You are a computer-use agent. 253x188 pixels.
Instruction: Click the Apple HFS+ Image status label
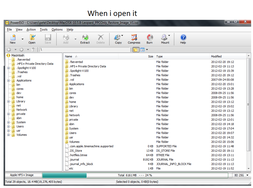pyautogui.click(x=22, y=175)
